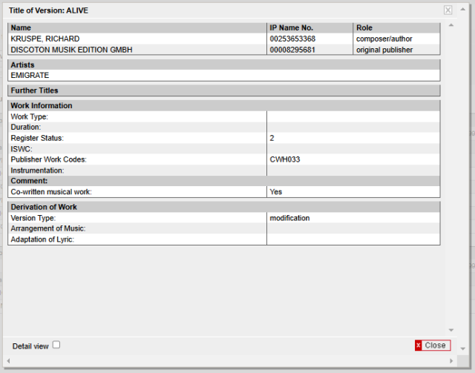
Task: Click the publisher work code CWH033
Action: [285, 159]
